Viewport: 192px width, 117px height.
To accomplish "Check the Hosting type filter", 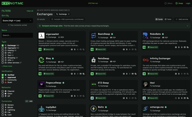I will pyautogui.click(x=3, y=50).
